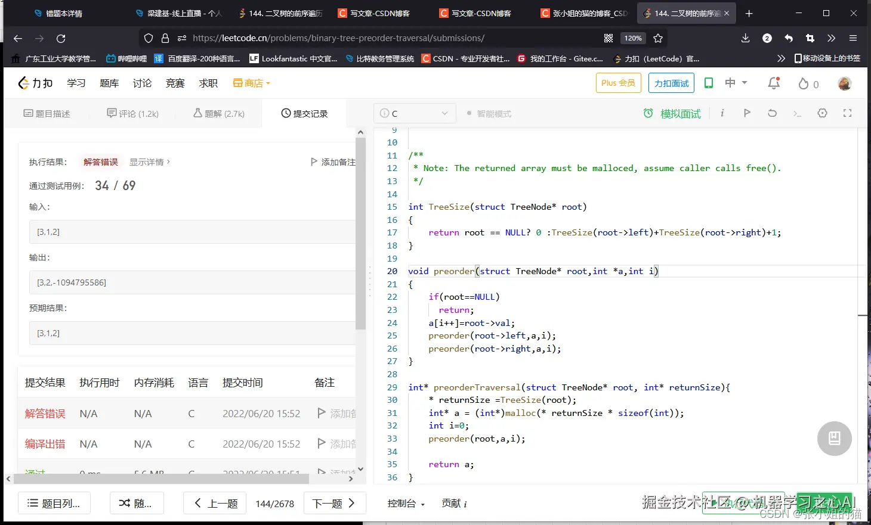Open the user avatar menu
871x525 pixels.
click(844, 83)
